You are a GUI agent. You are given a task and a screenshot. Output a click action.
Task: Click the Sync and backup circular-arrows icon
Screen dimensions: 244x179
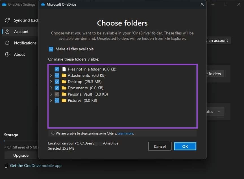click(x=7, y=20)
